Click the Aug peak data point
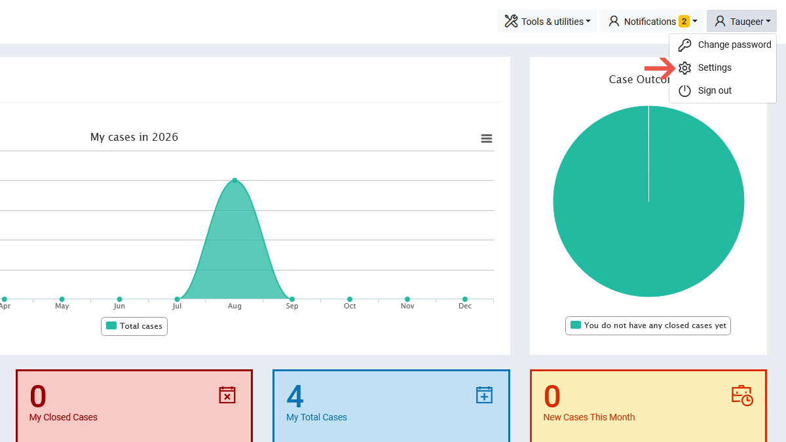Image resolution: width=786 pixels, height=442 pixels. tap(234, 180)
